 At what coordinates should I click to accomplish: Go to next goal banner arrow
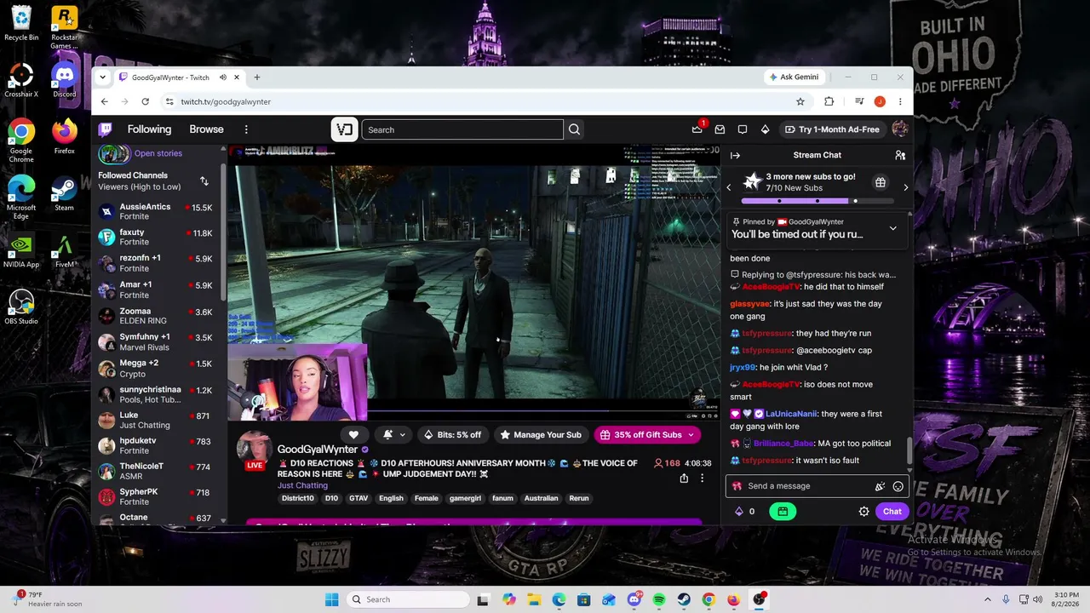[x=905, y=187]
